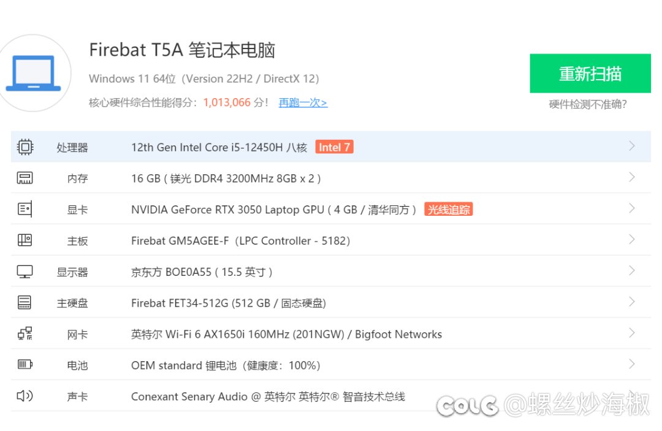Select the 内存 row label

[77, 177]
